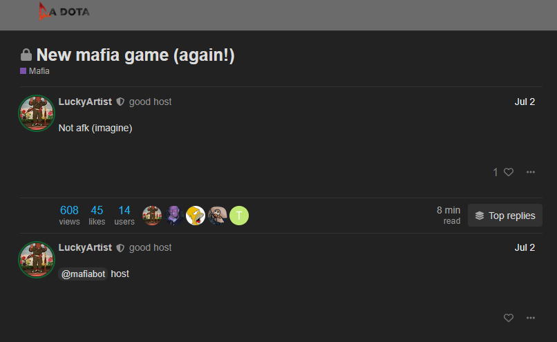Open the Mafia category link

39,71
